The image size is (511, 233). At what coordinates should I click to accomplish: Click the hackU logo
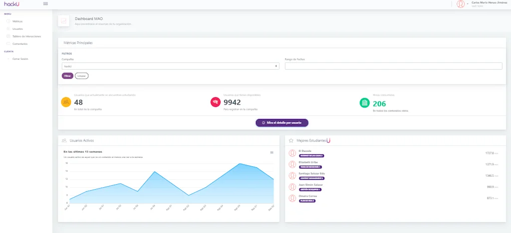click(12, 3)
